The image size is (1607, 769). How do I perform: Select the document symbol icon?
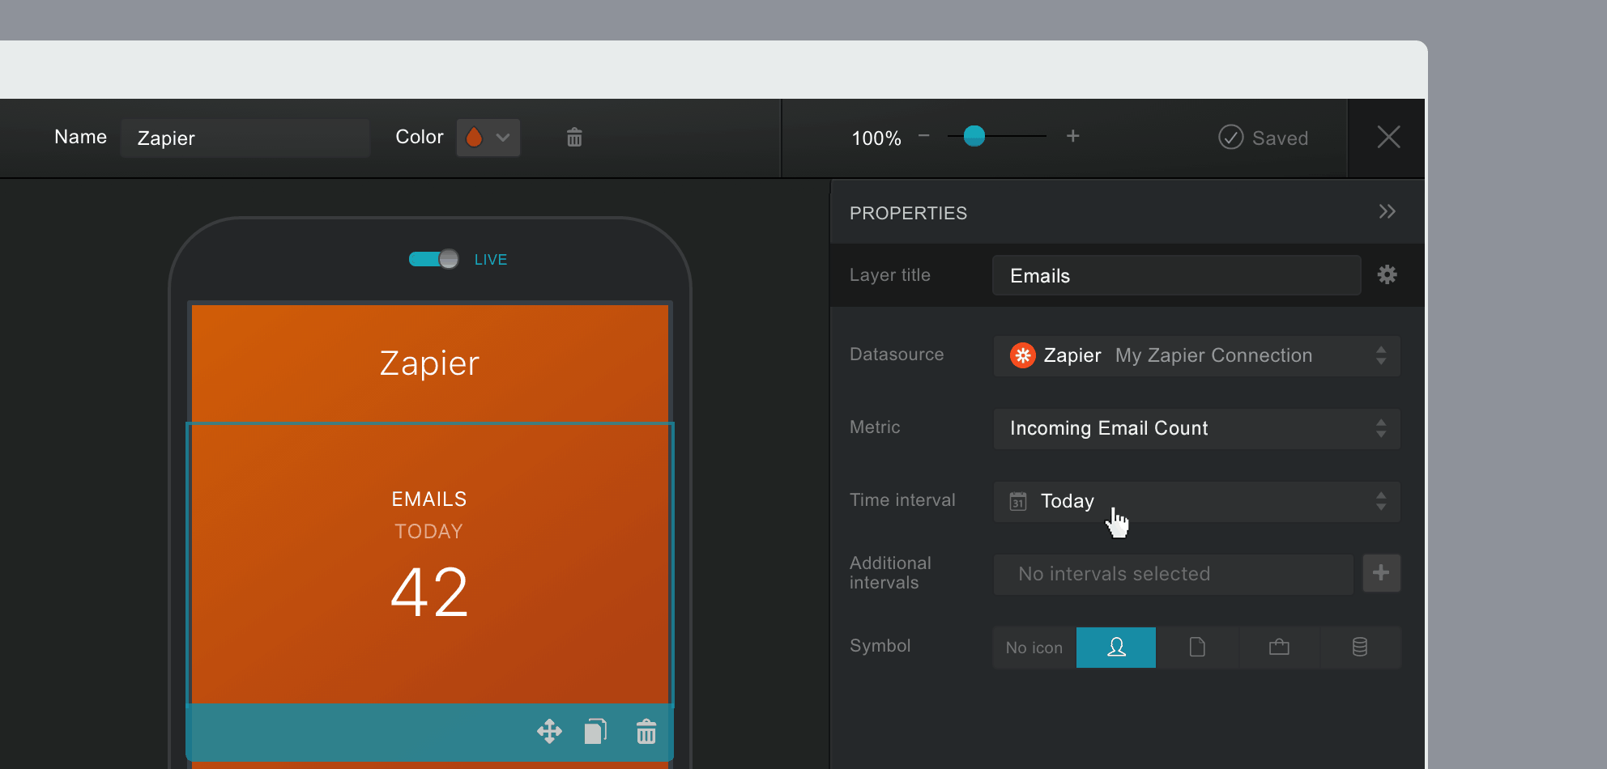pos(1197,647)
